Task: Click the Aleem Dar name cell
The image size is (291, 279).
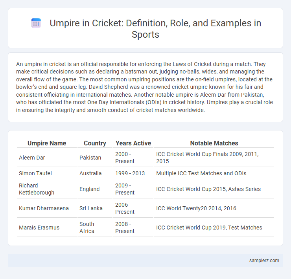Action: (x=47, y=158)
